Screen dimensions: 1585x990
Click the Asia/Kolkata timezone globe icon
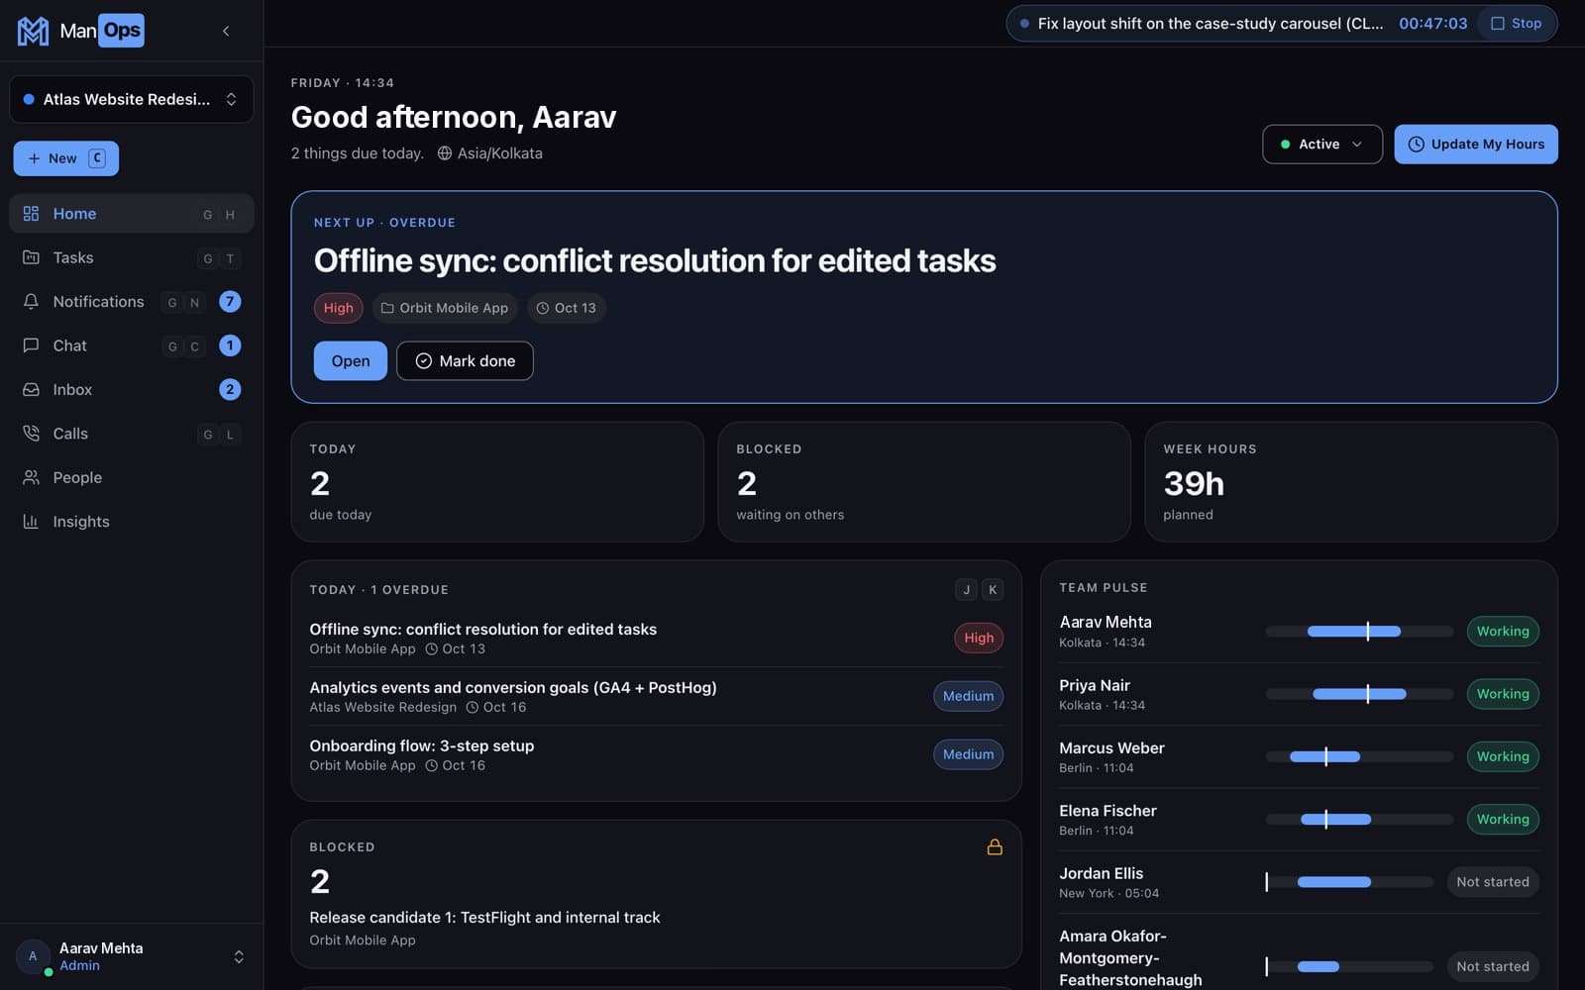[x=445, y=153]
